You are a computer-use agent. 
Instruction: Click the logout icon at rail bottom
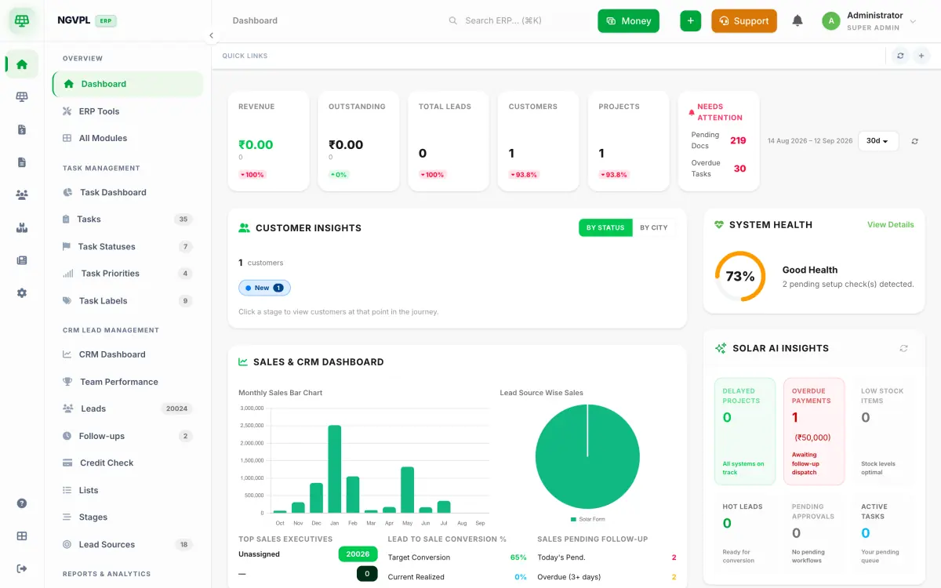(22, 568)
